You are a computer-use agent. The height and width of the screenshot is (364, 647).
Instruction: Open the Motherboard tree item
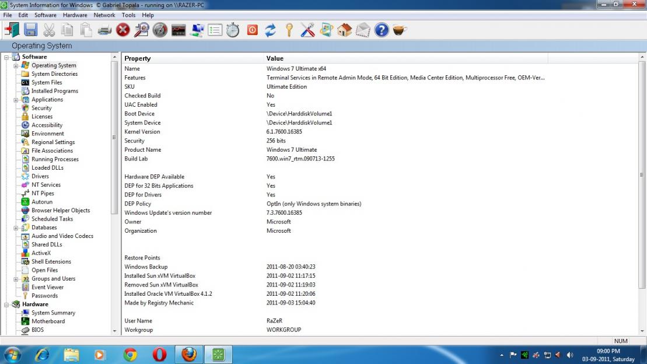(x=48, y=321)
